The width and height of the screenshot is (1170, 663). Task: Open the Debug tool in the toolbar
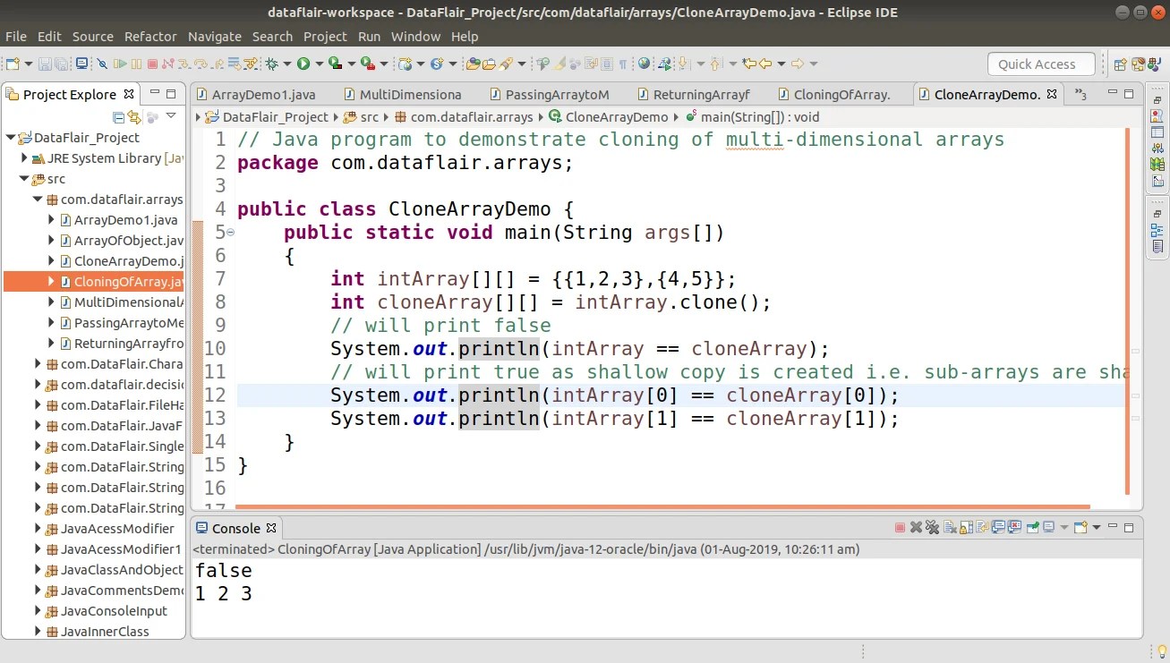(x=270, y=64)
